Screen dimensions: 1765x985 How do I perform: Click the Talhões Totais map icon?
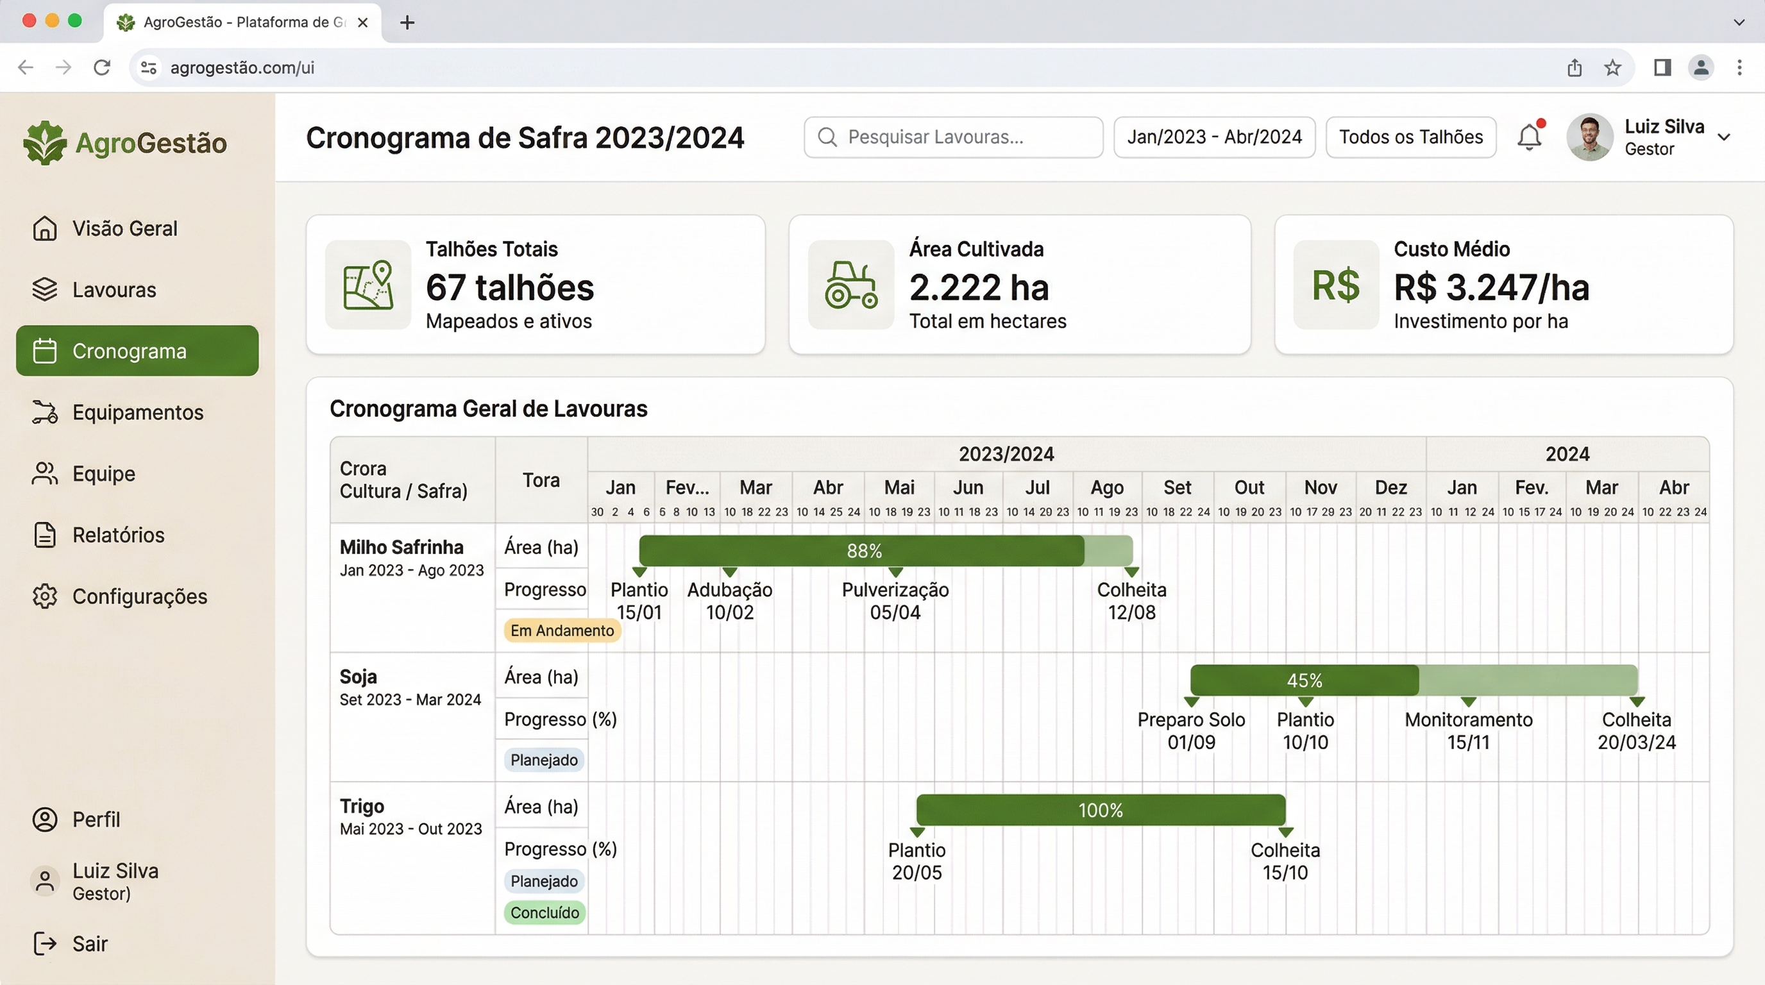pos(368,285)
